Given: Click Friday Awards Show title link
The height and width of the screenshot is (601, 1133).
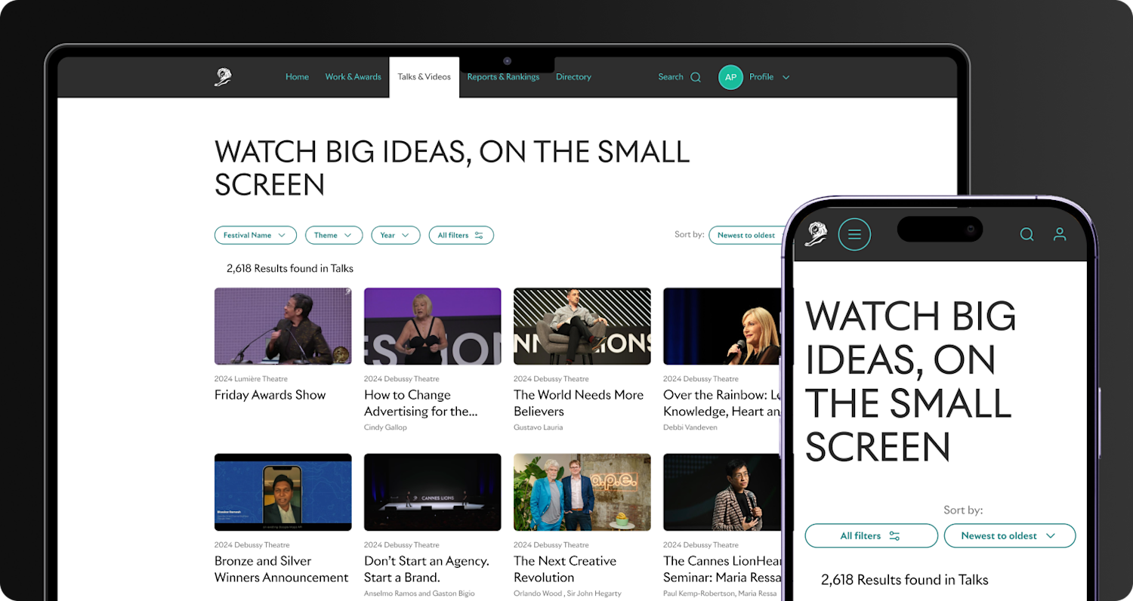Looking at the screenshot, I should point(270,395).
